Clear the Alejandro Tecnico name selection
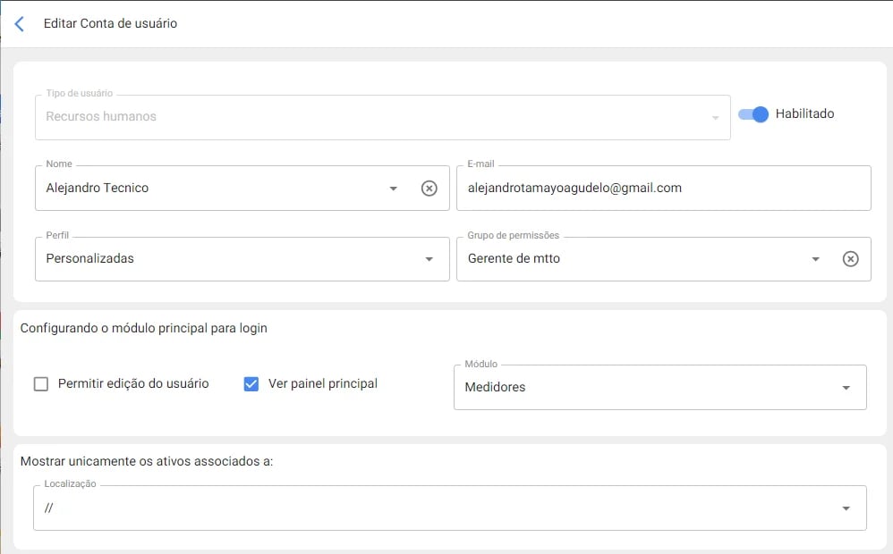Image resolution: width=893 pixels, height=554 pixels. coord(429,188)
